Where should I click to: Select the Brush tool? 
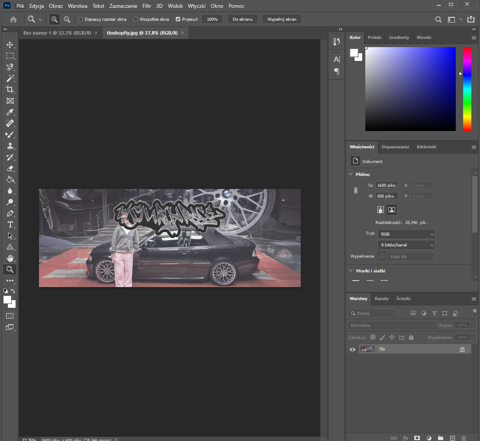10,134
